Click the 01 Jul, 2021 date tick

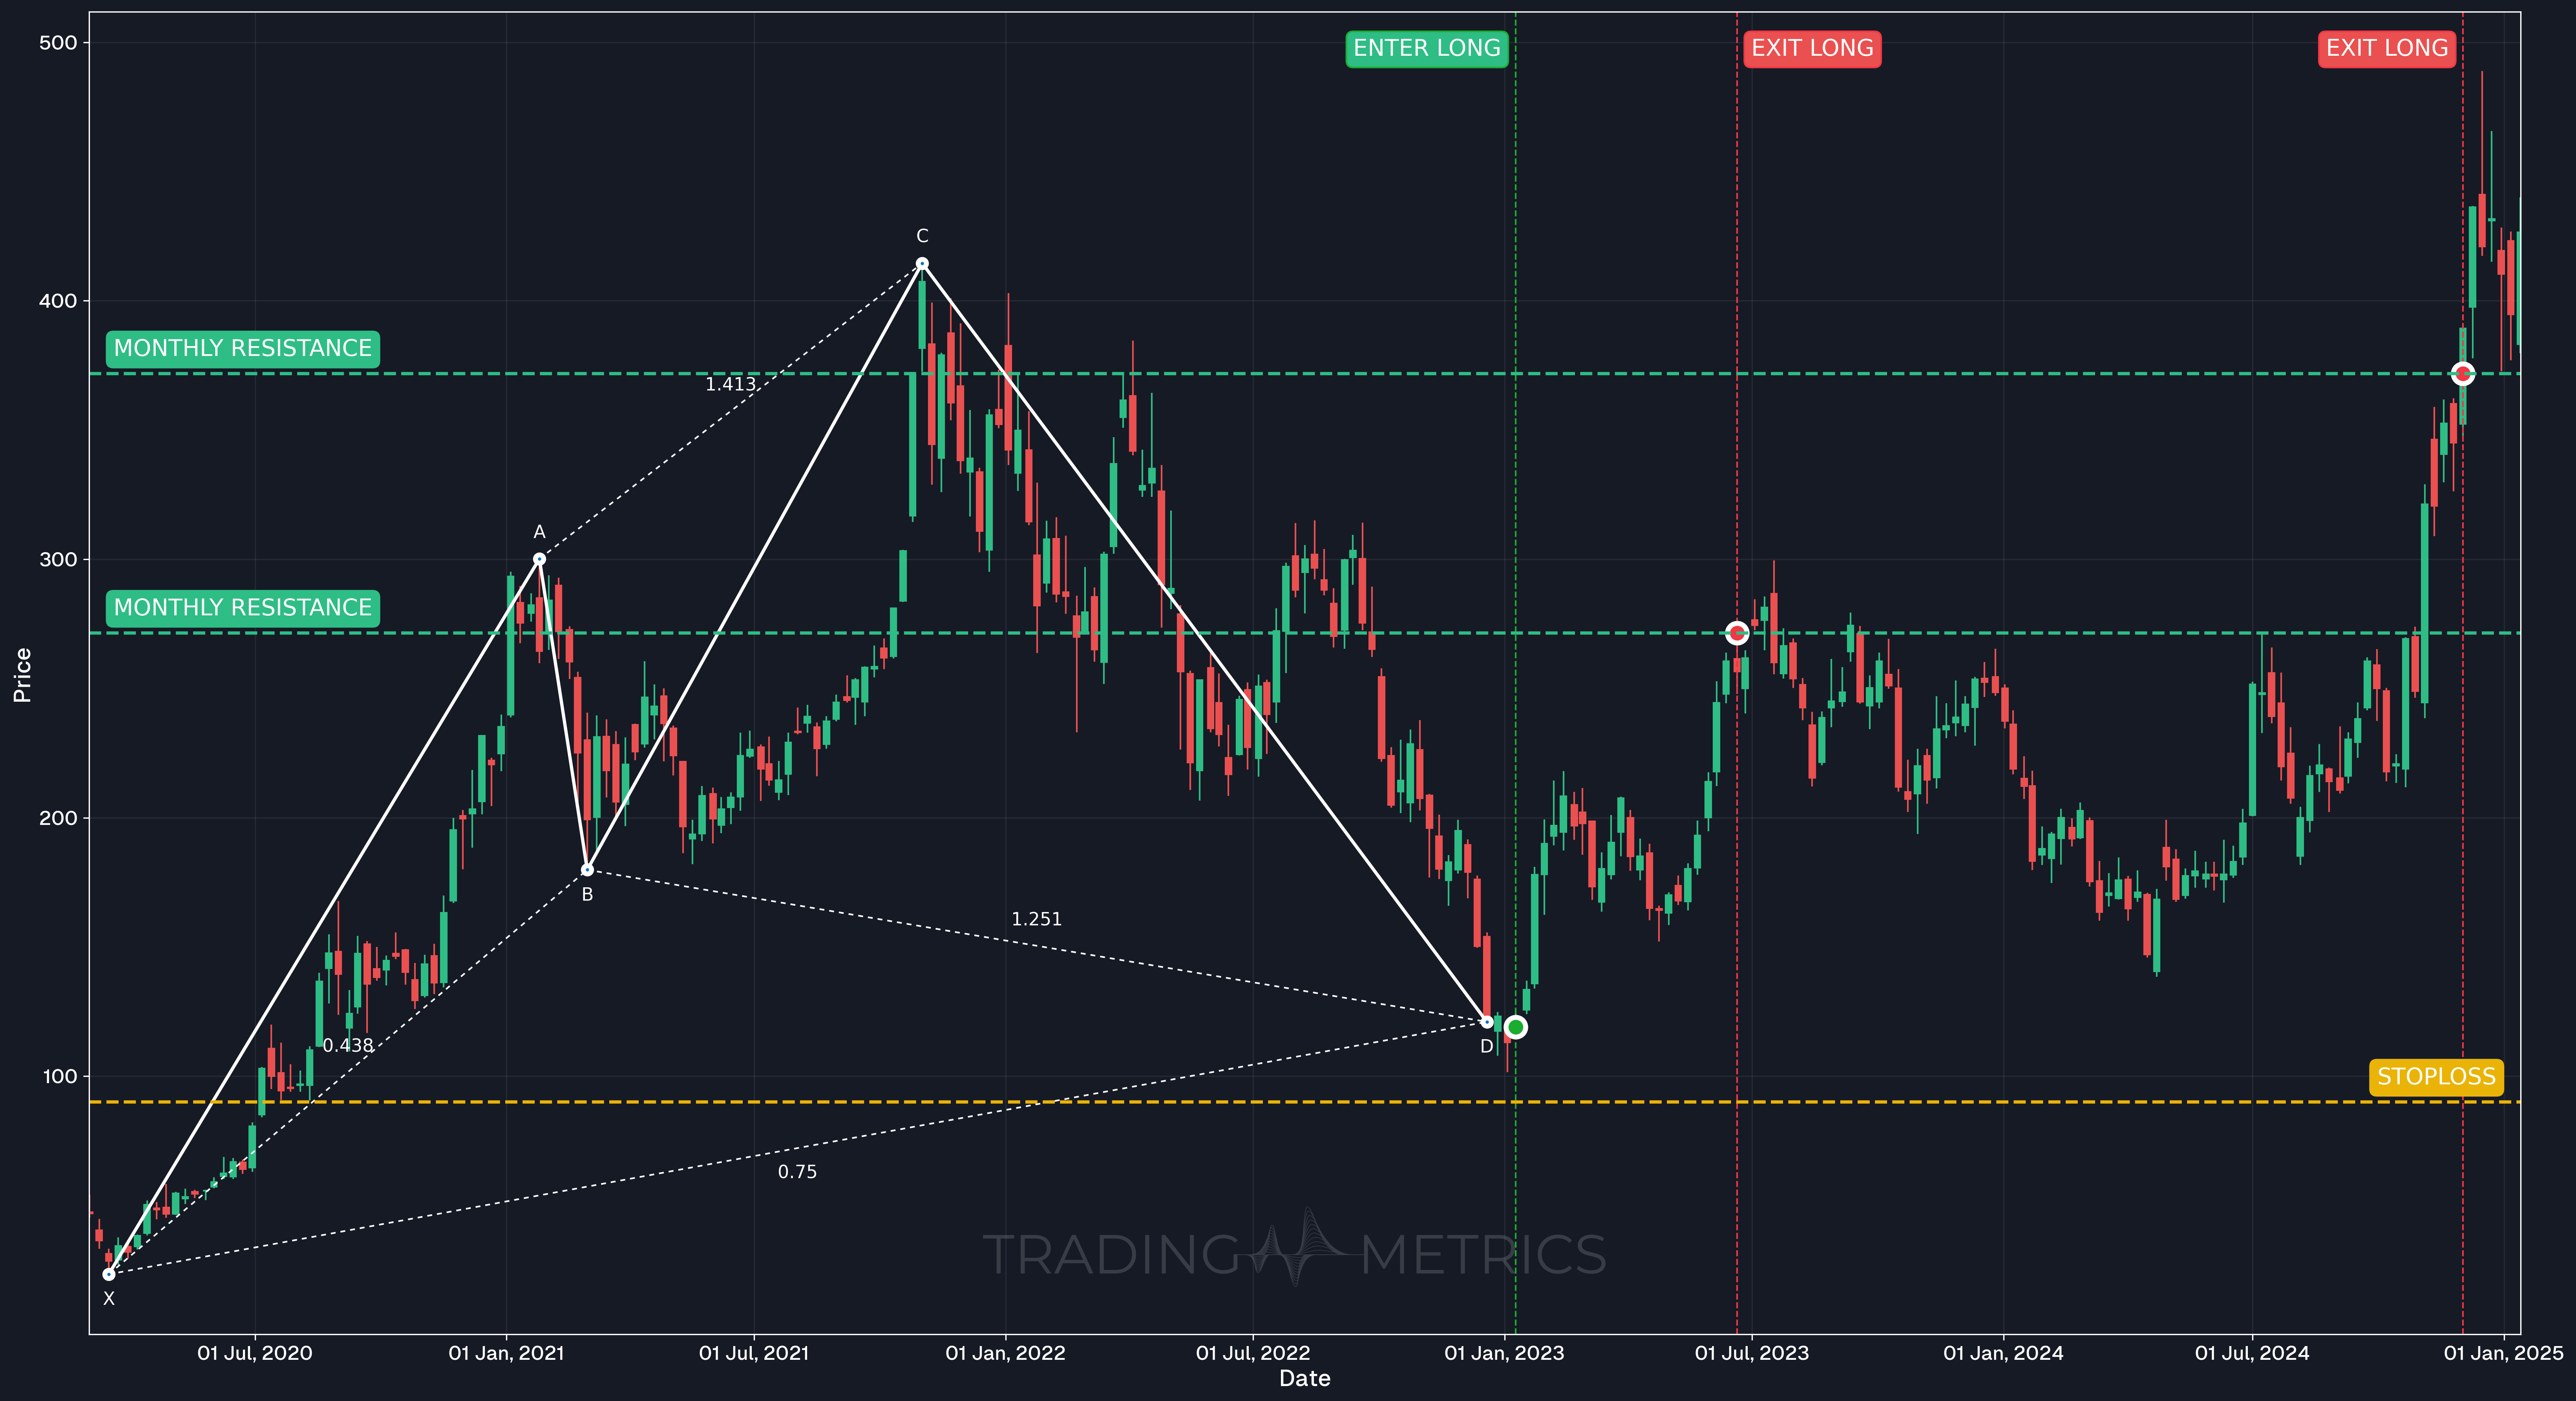pos(754,1353)
